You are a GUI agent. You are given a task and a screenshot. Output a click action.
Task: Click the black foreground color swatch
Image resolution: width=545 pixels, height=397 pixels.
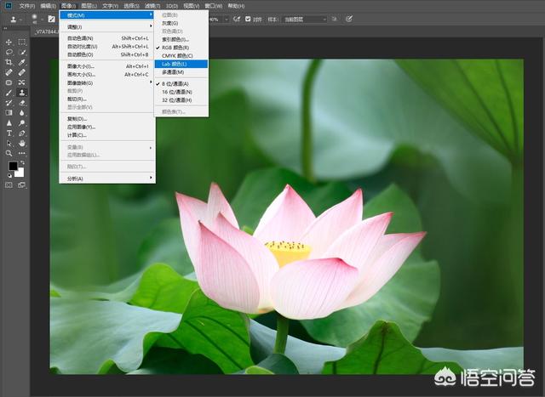coord(14,166)
